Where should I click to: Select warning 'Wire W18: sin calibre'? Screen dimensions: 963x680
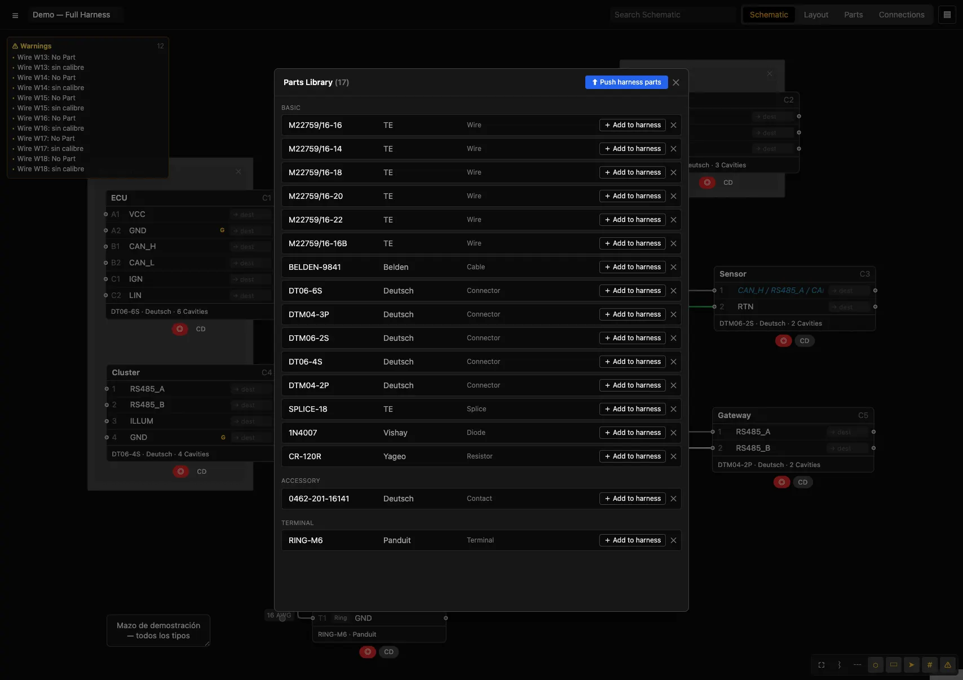tap(51, 169)
